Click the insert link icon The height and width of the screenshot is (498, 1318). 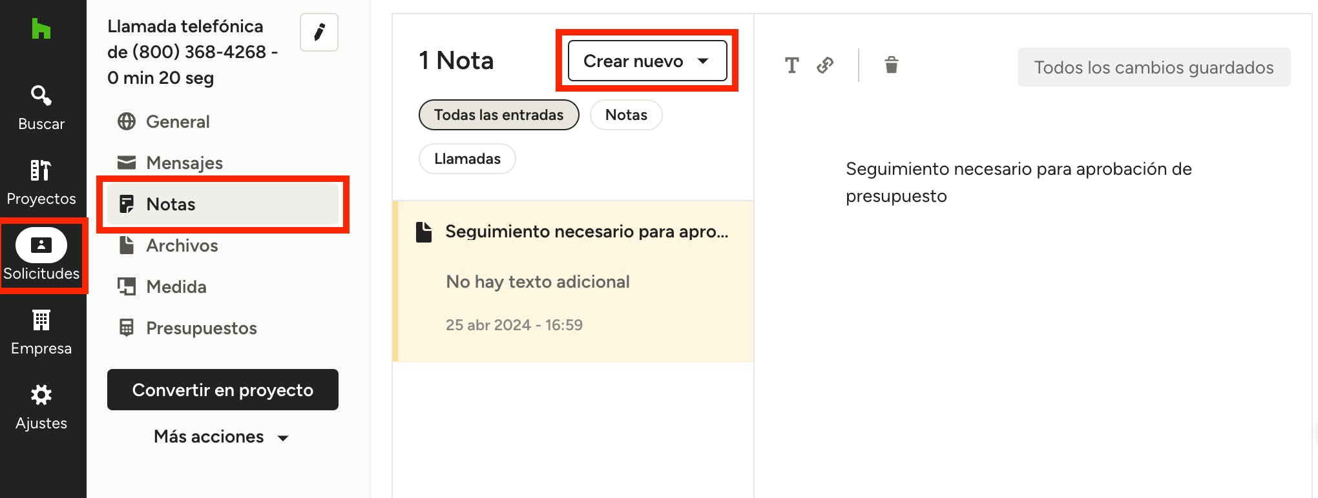(x=825, y=65)
